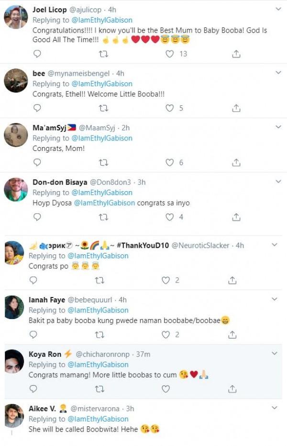
Task: Like Joel Licop's tweet with 13 likes
Action: pyautogui.click(x=169, y=54)
